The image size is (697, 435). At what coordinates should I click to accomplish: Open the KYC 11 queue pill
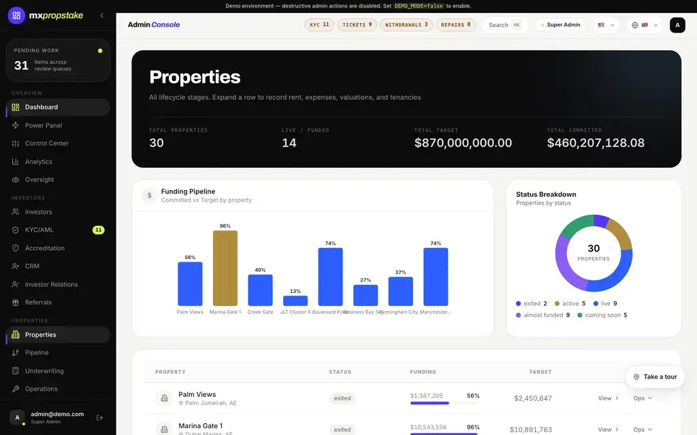click(319, 25)
